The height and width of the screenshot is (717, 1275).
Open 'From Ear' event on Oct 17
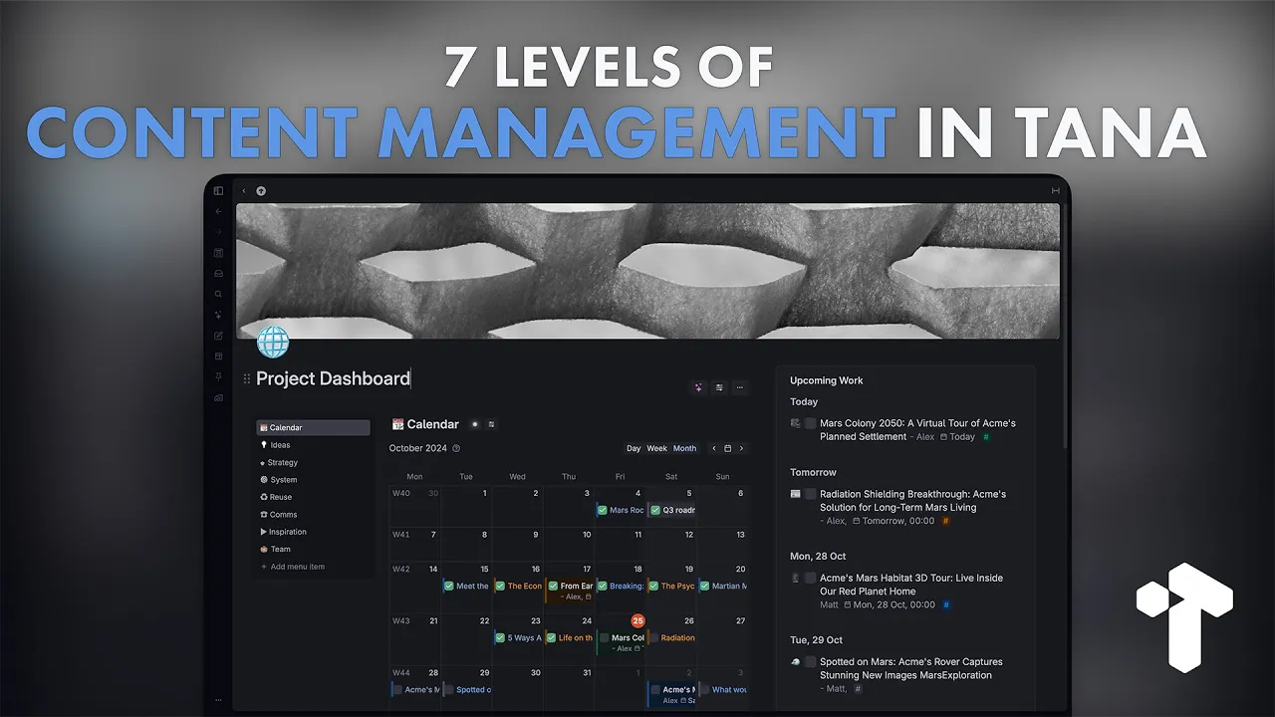(569, 592)
